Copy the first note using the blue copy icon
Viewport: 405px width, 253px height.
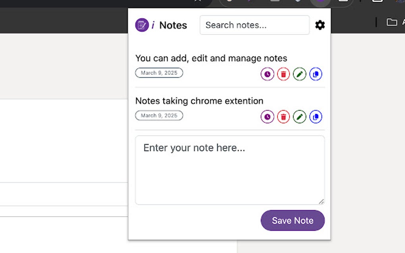coord(315,74)
